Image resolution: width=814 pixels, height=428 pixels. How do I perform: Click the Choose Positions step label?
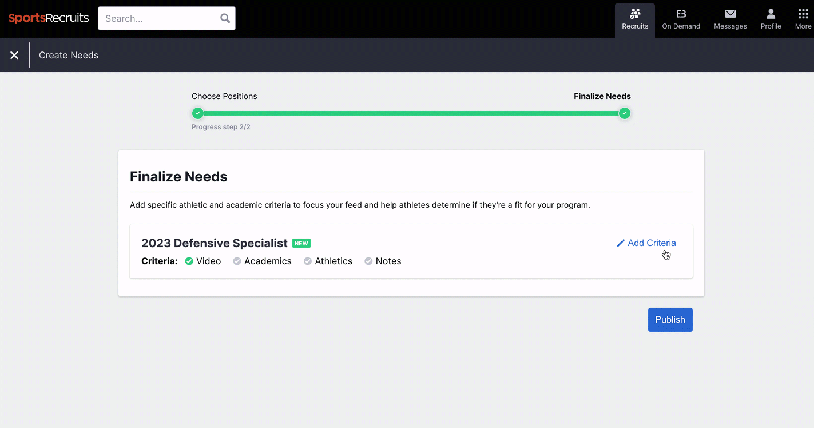224,96
